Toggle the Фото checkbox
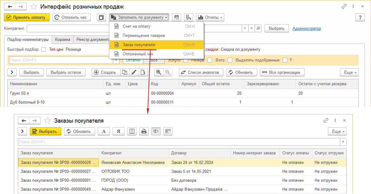371x194 pixels. coord(230,60)
